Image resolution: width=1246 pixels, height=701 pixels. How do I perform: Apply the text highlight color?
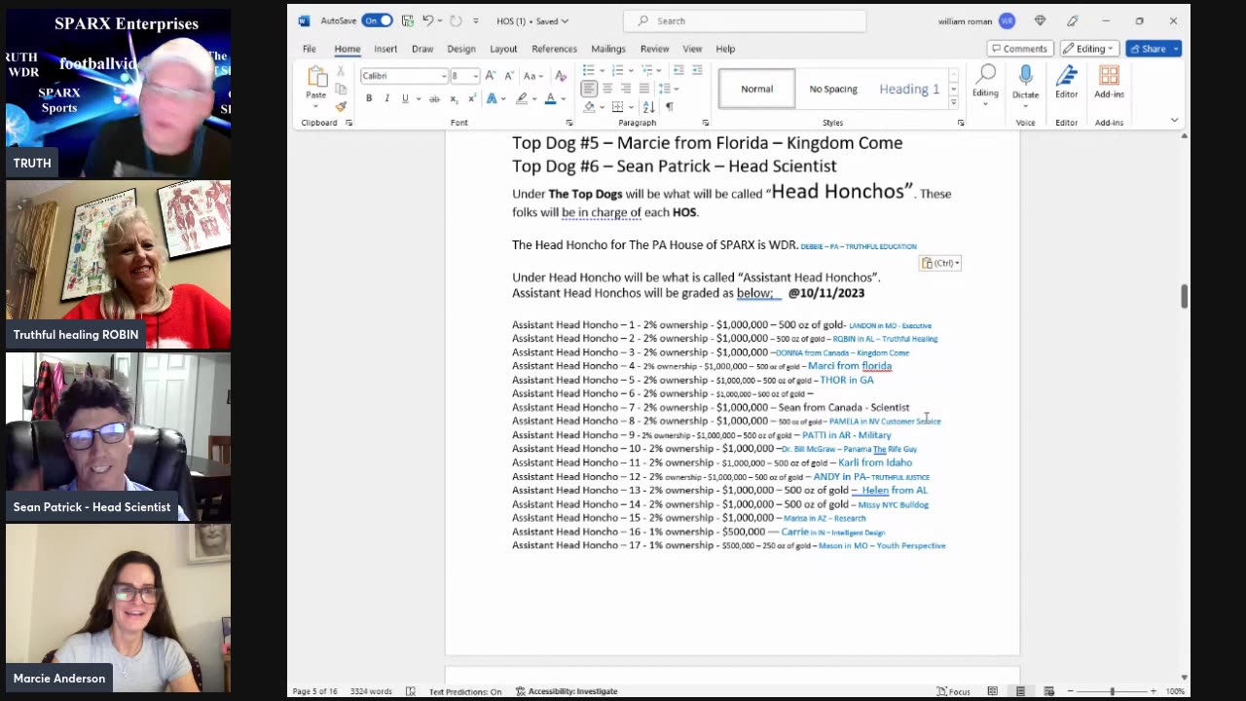522,98
